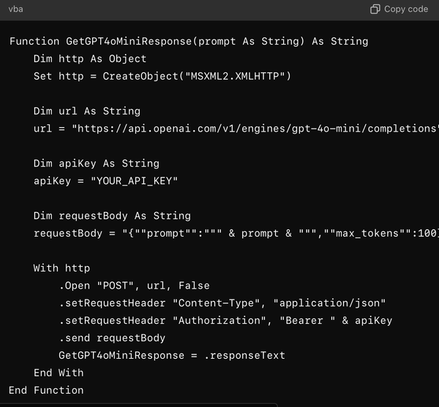The height and width of the screenshot is (407, 439).
Task: Click the .send requestBody line
Action: tap(112, 338)
